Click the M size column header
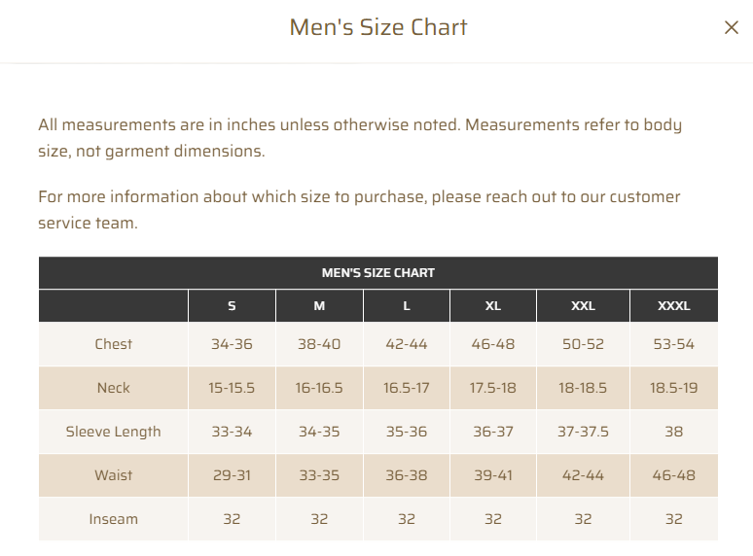This screenshot has height=556, width=753. [x=319, y=306]
